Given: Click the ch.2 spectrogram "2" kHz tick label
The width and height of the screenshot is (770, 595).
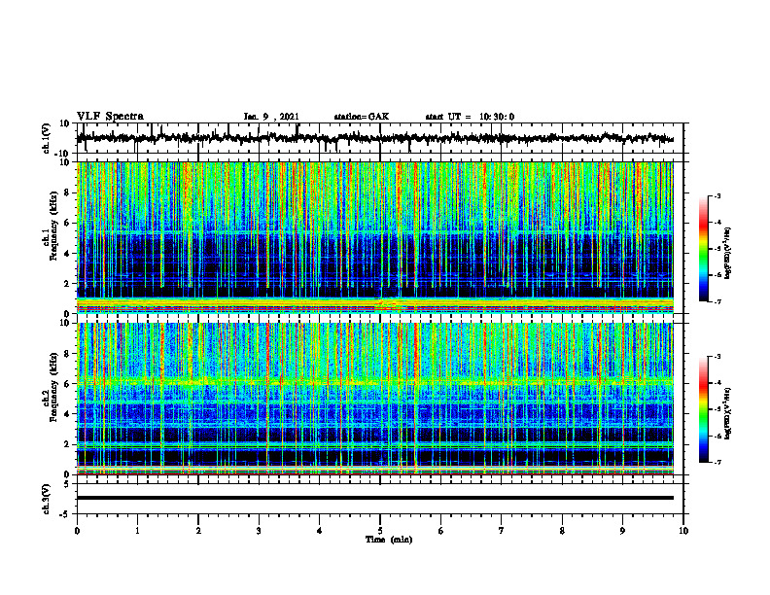Looking at the screenshot, I should click(68, 444).
